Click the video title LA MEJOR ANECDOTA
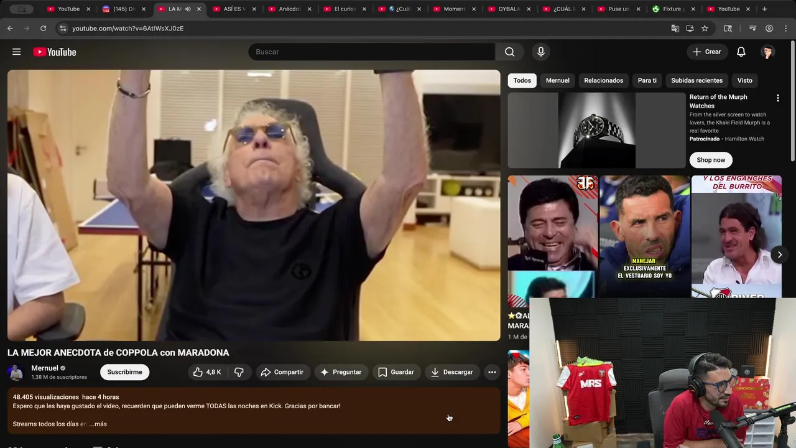796x448 pixels. [x=118, y=353]
